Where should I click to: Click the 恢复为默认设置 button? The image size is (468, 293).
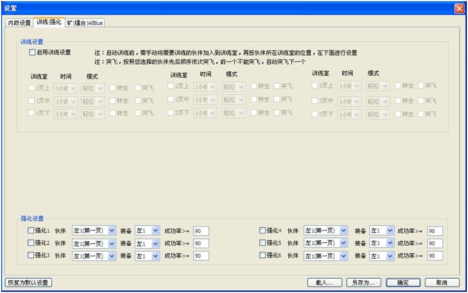coord(28,283)
